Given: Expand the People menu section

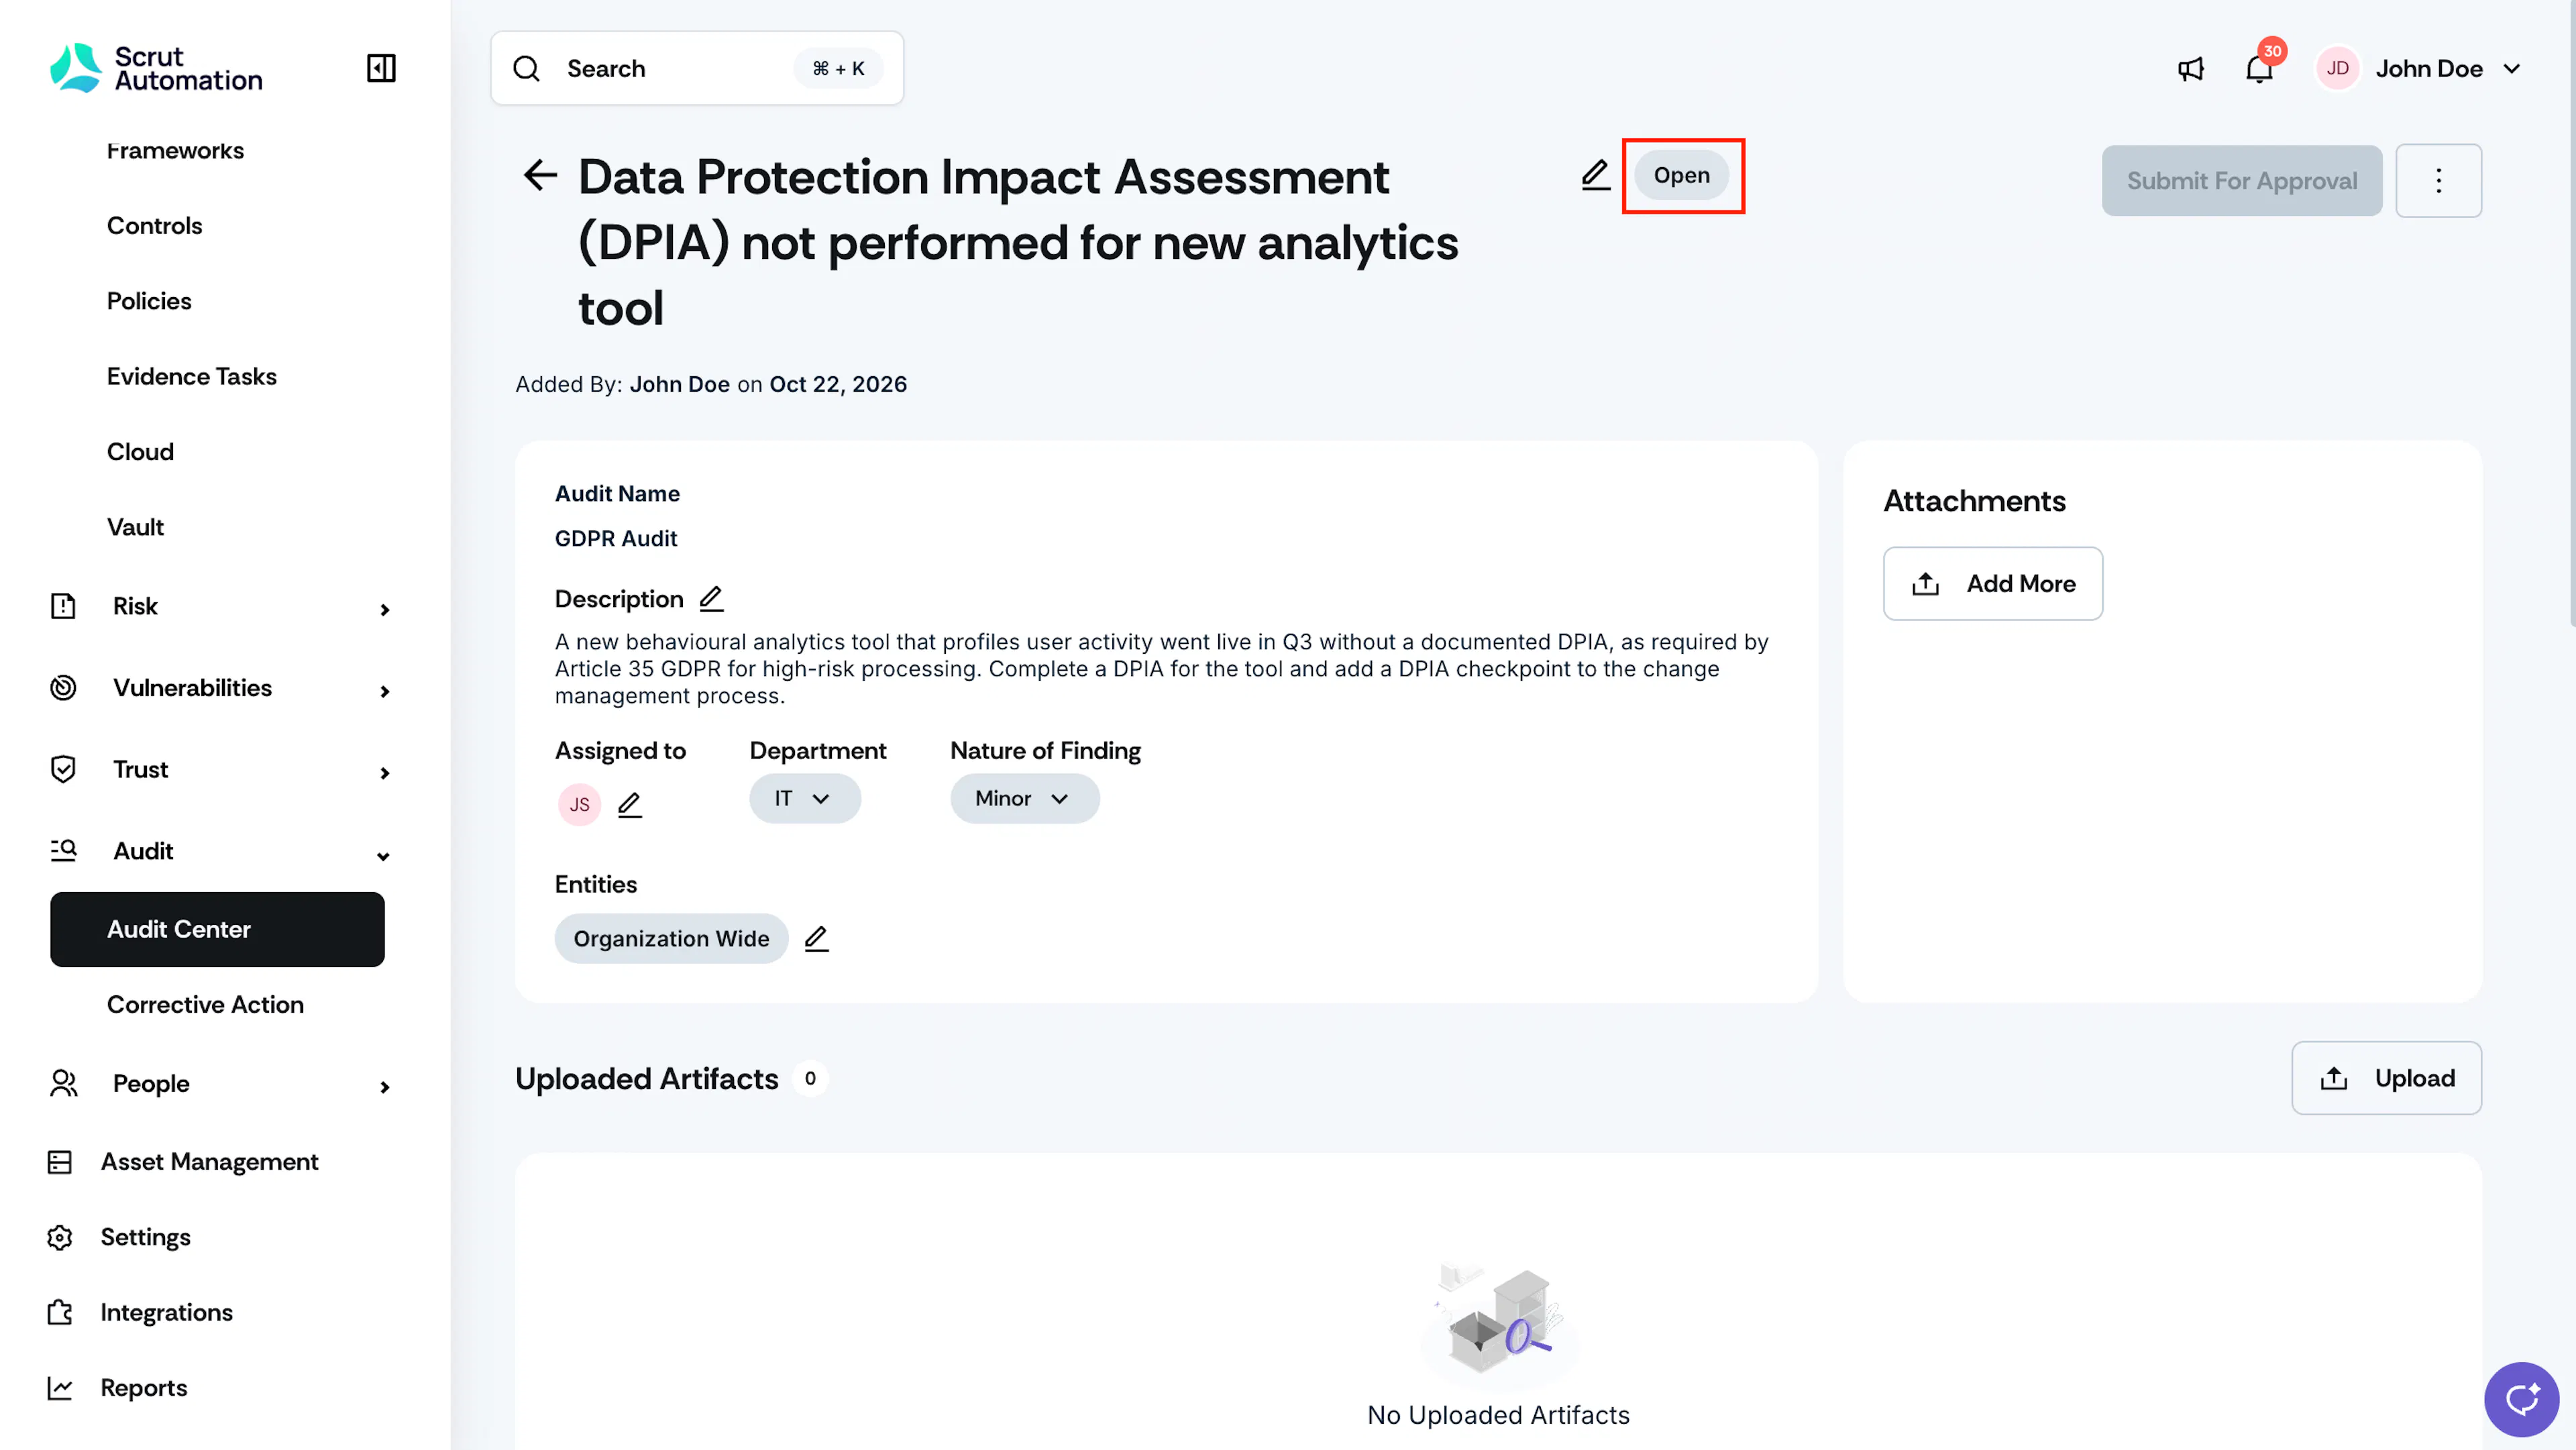Looking at the screenshot, I should point(384,1087).
